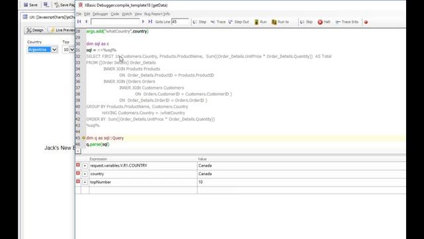Expand the request.variables.V.R1.COUNTRY watch row
Screen dimensions: 424x239
(x=85, y=165)
